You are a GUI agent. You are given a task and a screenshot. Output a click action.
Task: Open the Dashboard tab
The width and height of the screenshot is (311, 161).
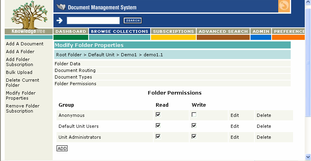tap(71, 31)
